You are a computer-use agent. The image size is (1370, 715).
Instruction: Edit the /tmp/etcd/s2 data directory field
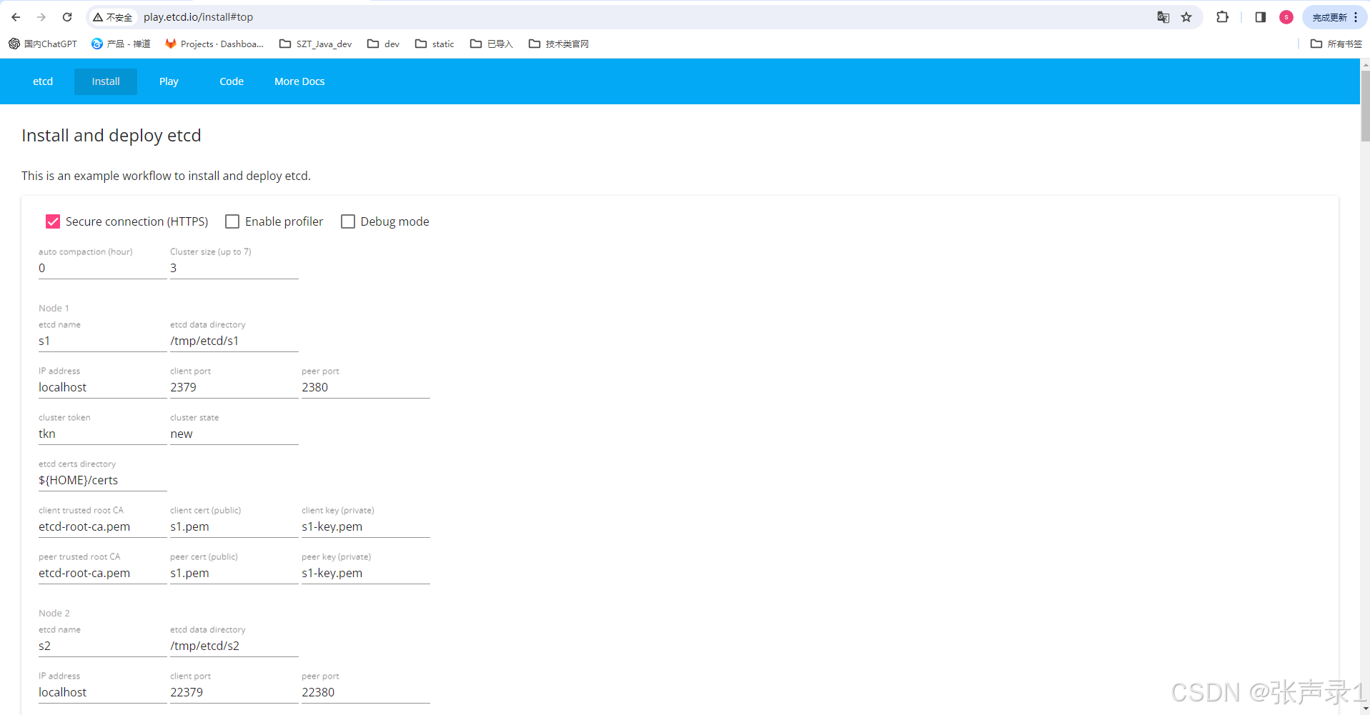point(234,646)
